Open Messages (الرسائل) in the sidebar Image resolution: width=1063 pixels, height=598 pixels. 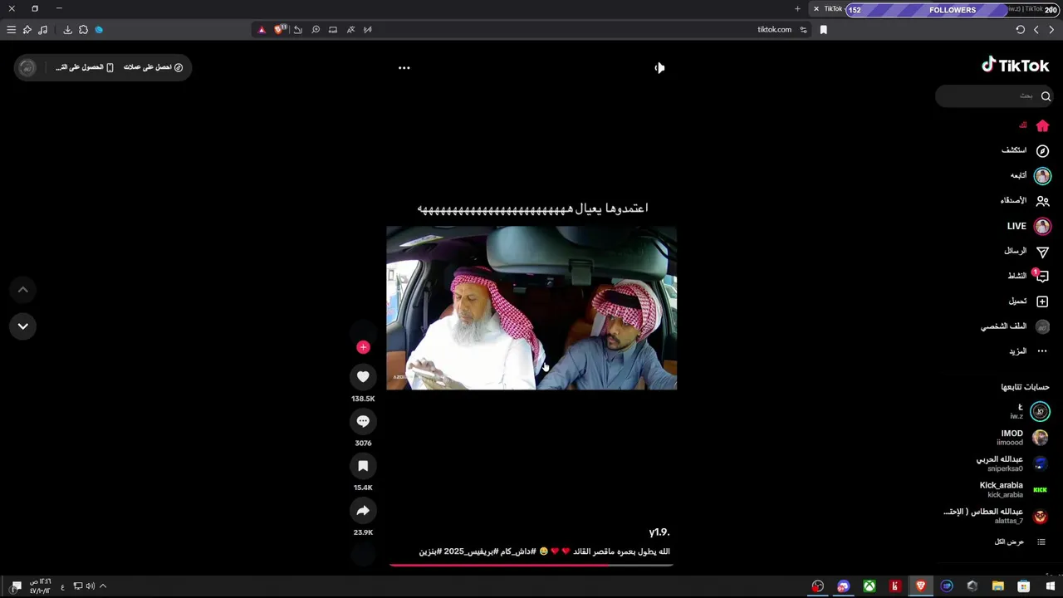pos(1026,251)
